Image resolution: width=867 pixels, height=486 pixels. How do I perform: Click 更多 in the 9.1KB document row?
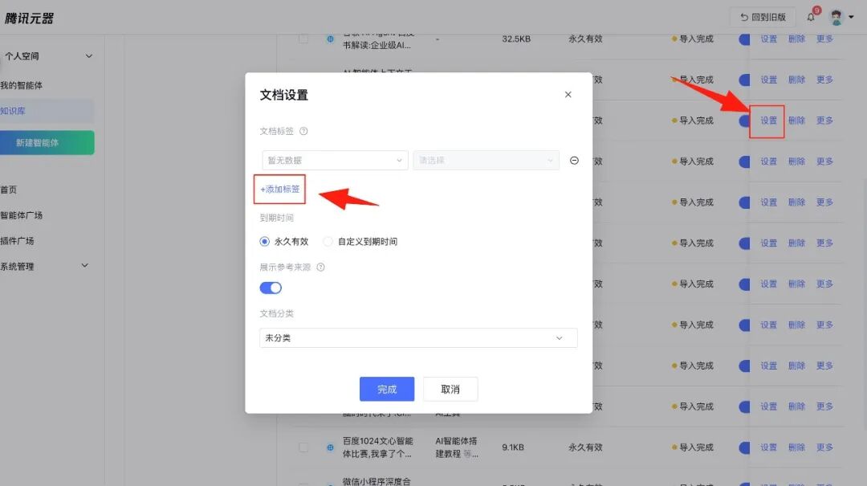(825, 447)
